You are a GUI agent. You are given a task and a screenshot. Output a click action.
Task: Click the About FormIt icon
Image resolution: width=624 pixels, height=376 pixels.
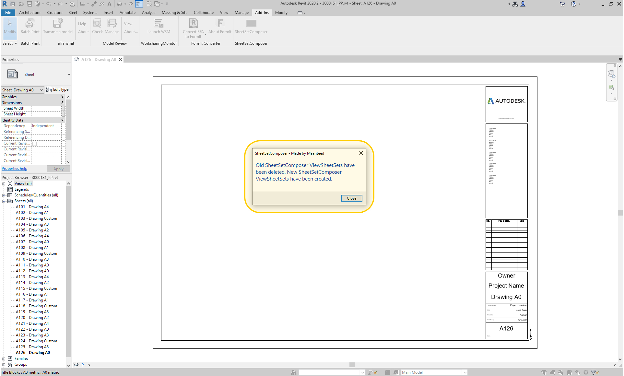220,24
